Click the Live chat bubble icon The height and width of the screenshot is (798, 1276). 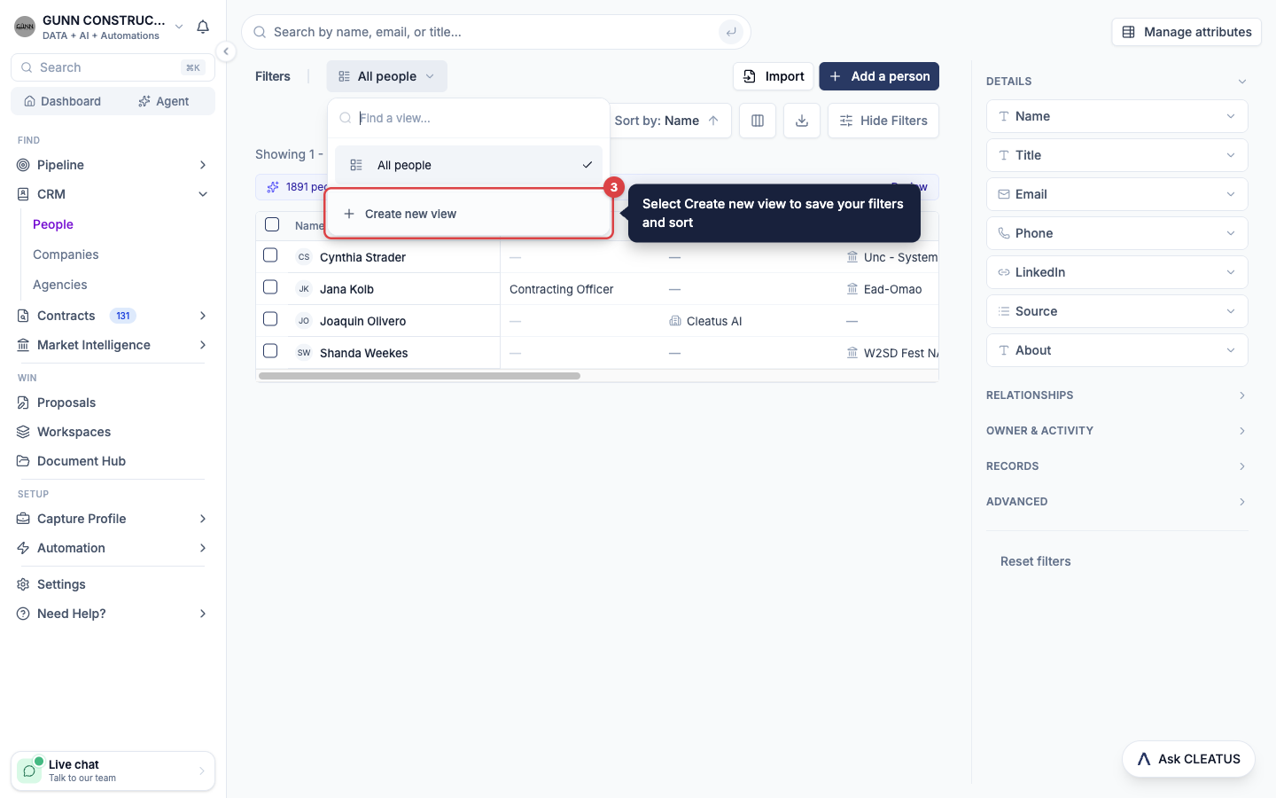(29, 771)
